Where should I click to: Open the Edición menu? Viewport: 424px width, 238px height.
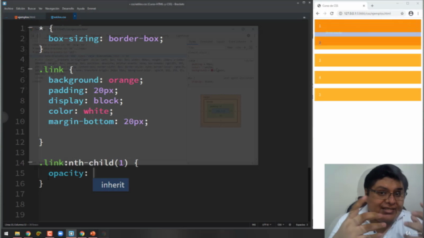coord(21,9)
